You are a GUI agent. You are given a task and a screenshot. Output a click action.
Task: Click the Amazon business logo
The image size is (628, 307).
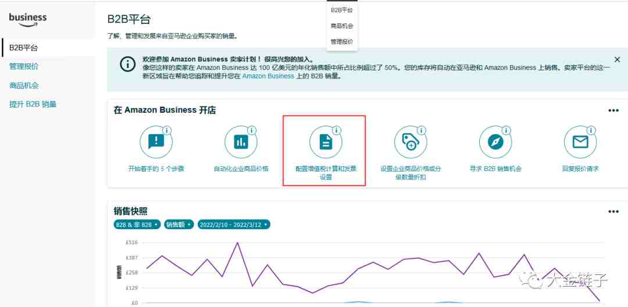[28, 19]
